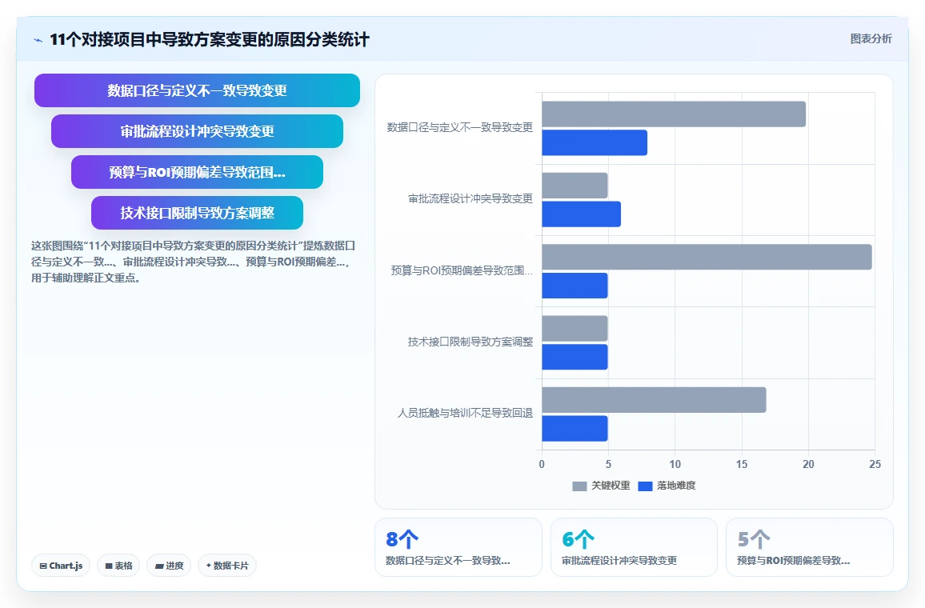
Task: Click the header icon beside the title
Action: pyautogui.click(x=38, y=40)
